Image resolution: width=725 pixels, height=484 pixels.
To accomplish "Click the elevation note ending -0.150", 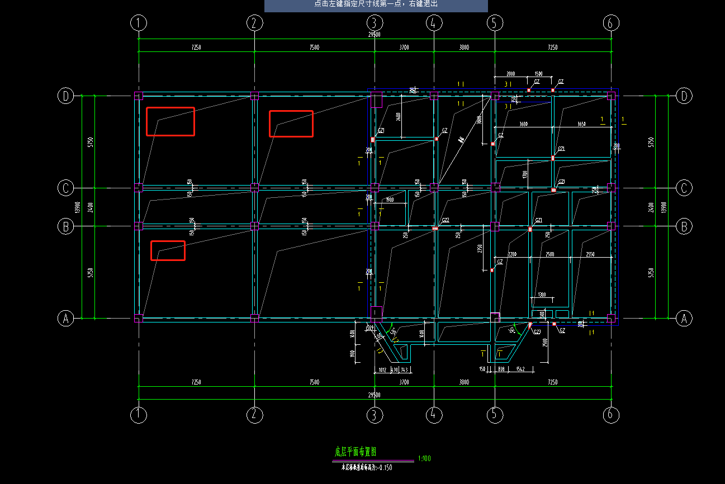I will pyautogui.click(x=367, y=467).
